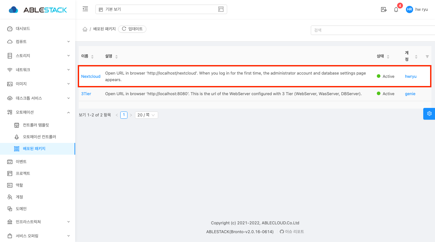This screenshot has height=242, width=435.
Task: Expand the 네트워크 sidebar menu
Action: (x=38, y=70)
